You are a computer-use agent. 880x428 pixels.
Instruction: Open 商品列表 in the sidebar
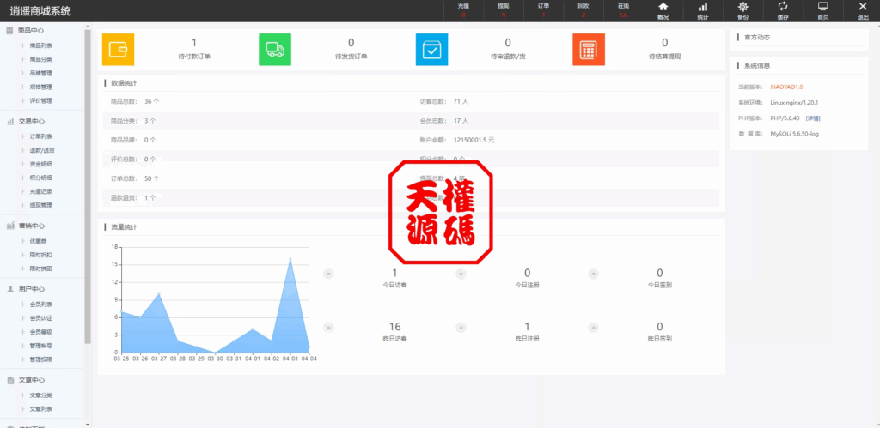(41, 46)
